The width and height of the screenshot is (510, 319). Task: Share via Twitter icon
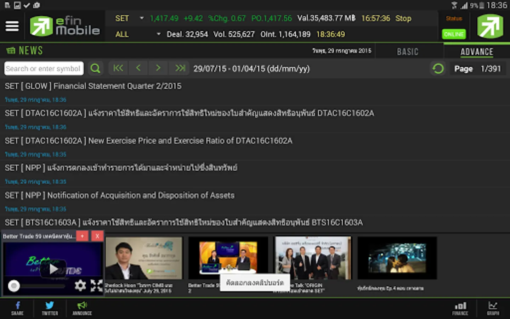(50, 308)
